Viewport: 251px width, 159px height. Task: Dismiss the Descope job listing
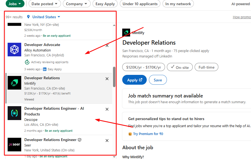[x=107, y=109]
